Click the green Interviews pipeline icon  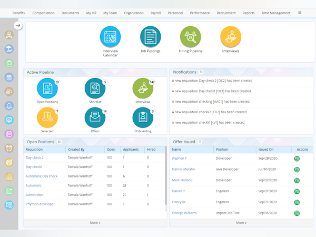143,88
